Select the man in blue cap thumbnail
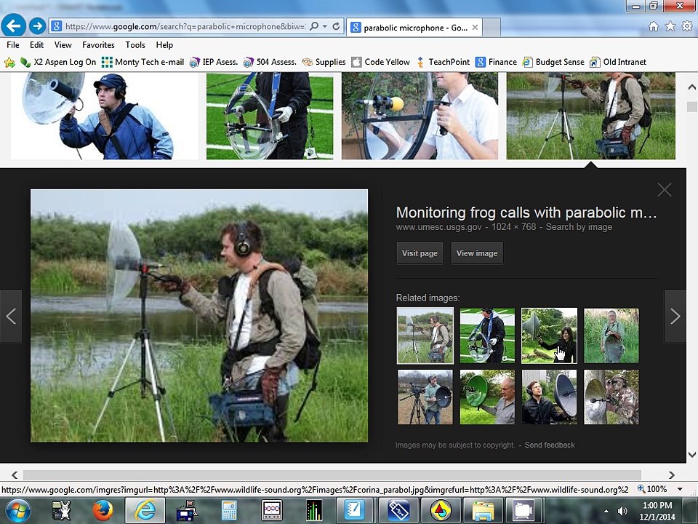 [x=105, y=116]
